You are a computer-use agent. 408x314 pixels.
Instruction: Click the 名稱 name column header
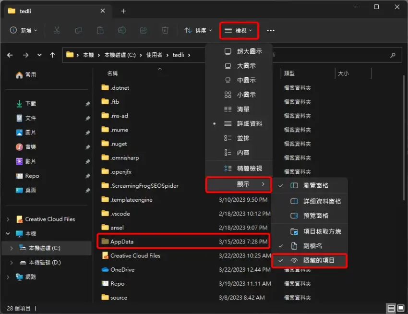tap(112, 73)
